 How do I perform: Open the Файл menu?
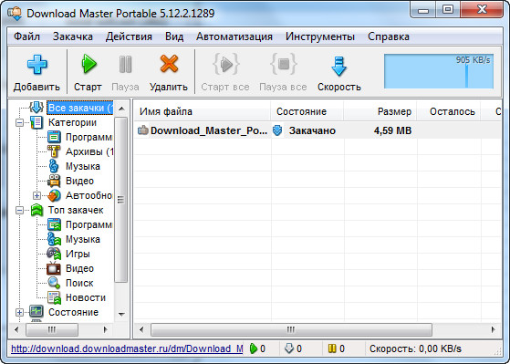(27, 36)
